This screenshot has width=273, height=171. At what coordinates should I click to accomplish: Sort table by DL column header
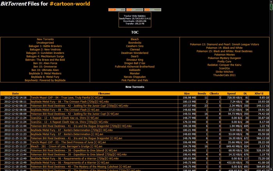[245, 93]
